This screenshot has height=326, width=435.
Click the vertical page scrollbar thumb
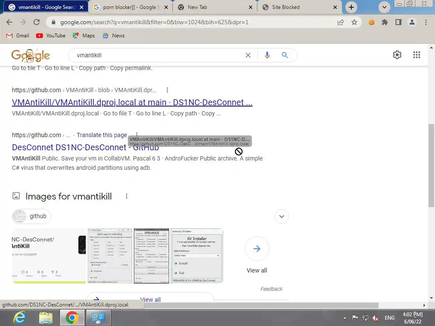coord(431,165)
